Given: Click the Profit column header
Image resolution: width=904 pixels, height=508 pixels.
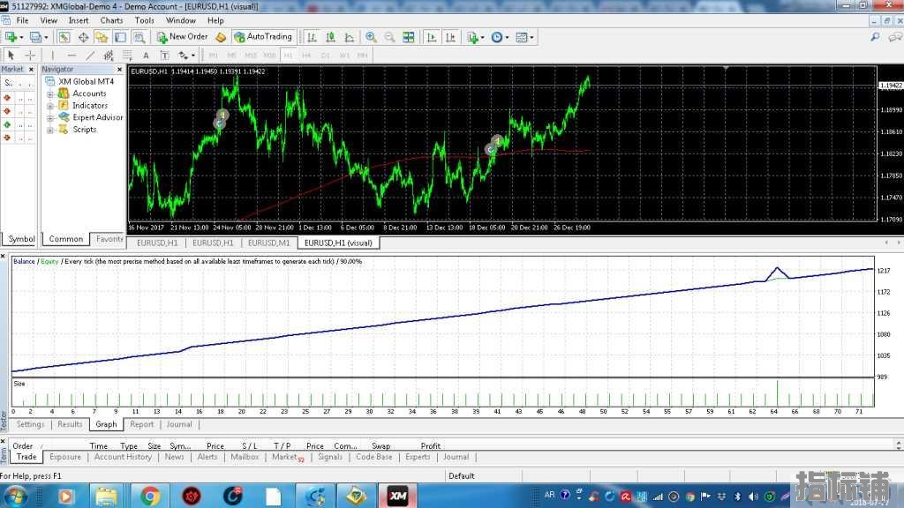Looking at the screenshot, I should [x=430, y=445].
